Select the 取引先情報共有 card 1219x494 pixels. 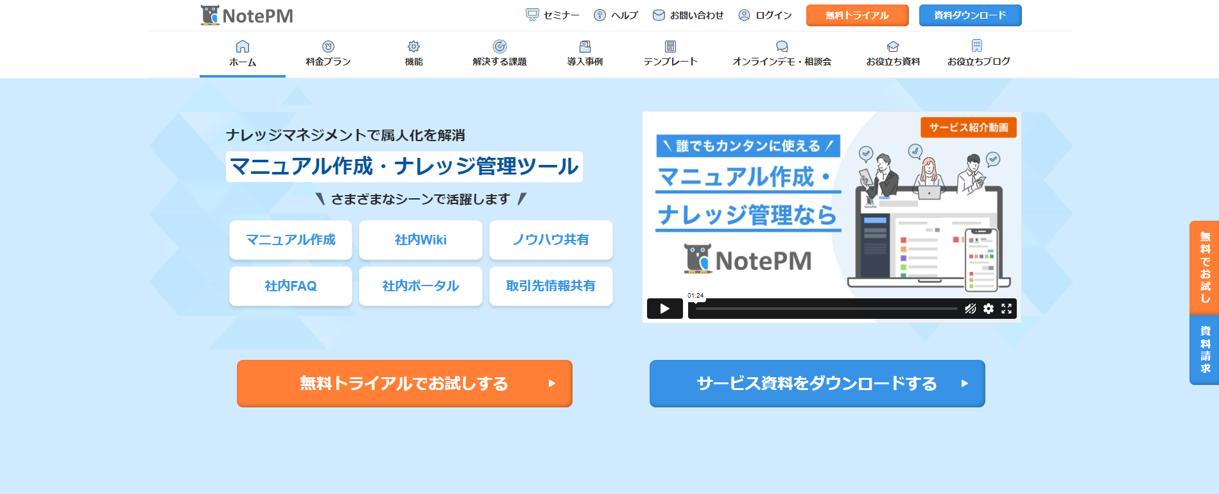(x=551, y=286)
